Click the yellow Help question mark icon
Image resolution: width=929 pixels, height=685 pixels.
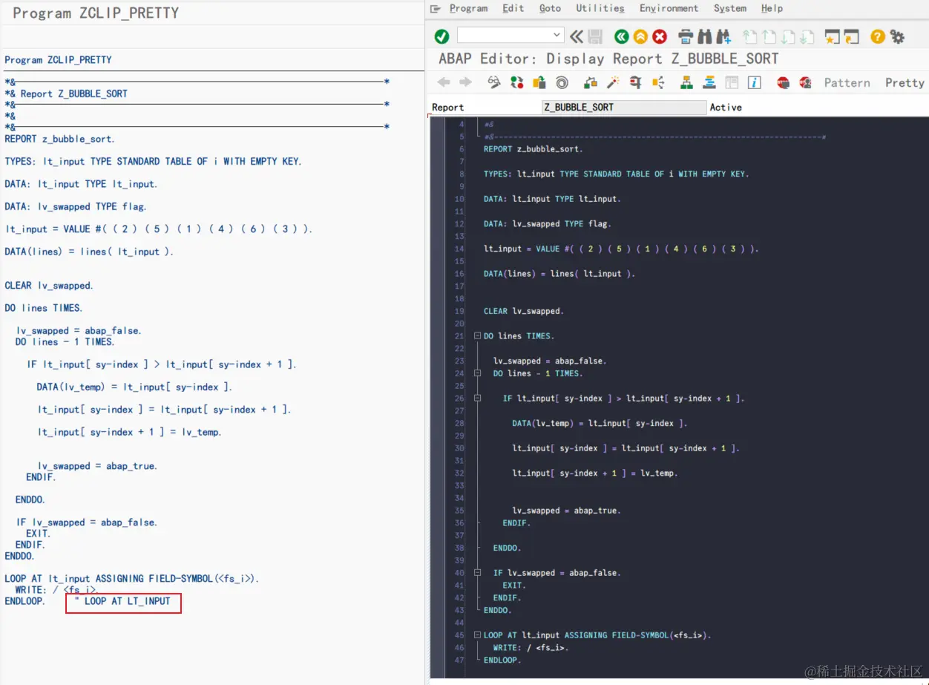pyautogui.click(x=878, y=36)
